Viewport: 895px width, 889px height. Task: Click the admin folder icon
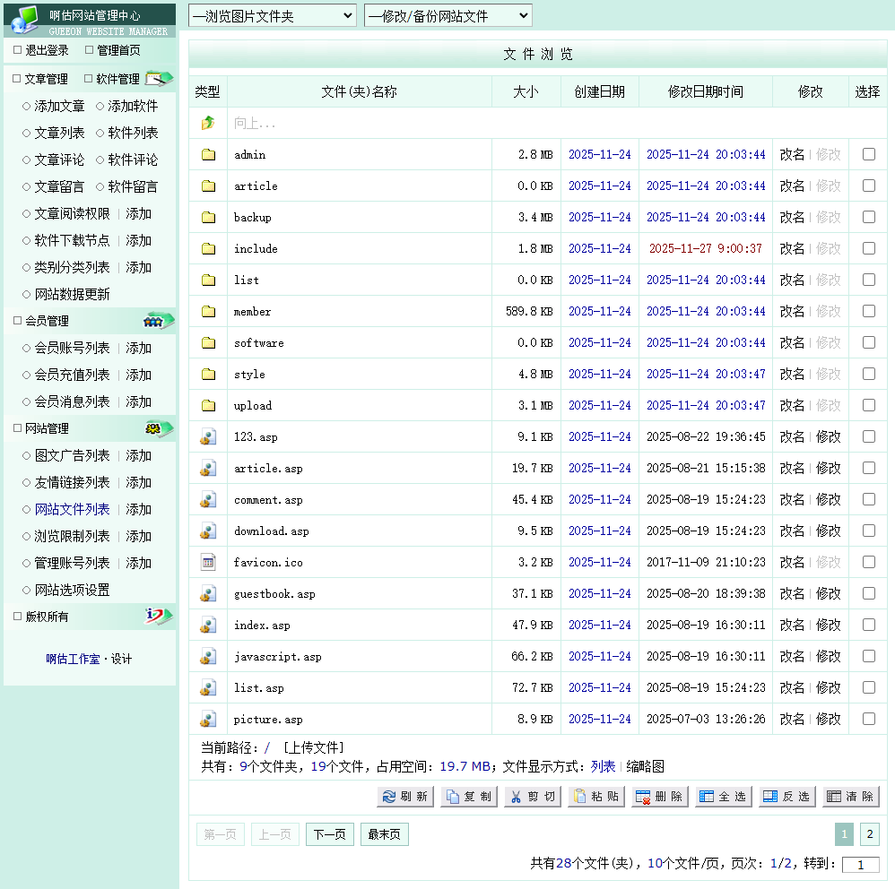pos(208,154)
